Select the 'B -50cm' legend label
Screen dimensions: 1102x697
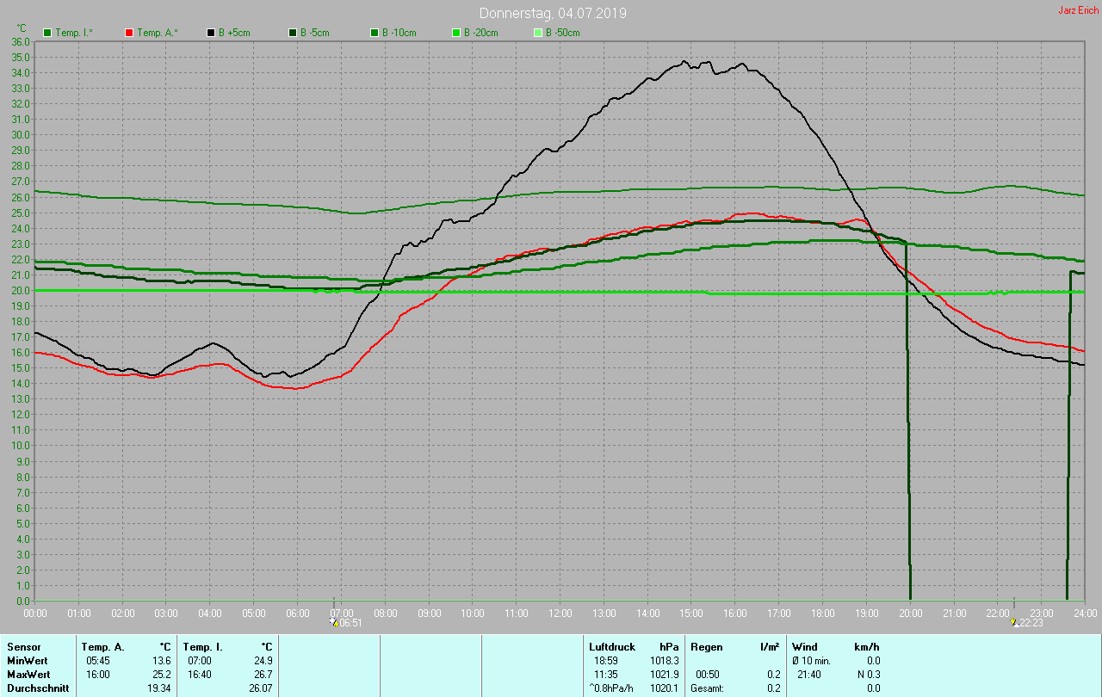[x=563, y=33]
